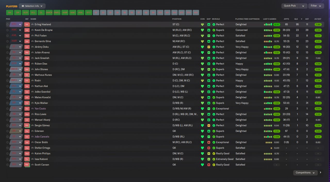Open the STC position dropdown for Haaland

[x=16, y=24]
